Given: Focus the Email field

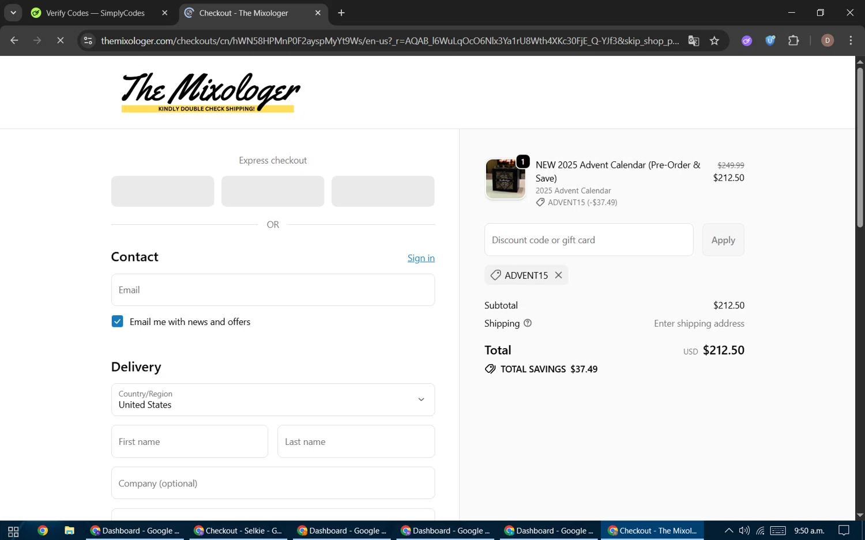Looking at the screenshot, I should pyautogui.click(x=273, y=290).
